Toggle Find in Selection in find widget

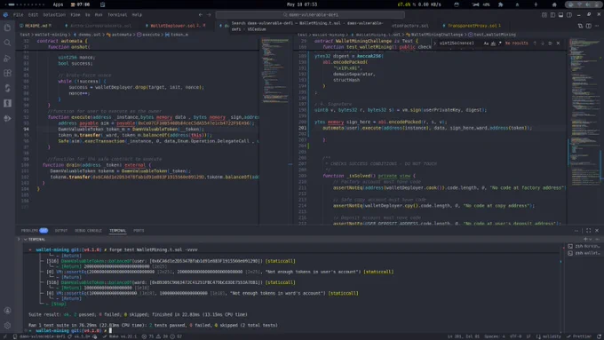(x=550, y=43)
